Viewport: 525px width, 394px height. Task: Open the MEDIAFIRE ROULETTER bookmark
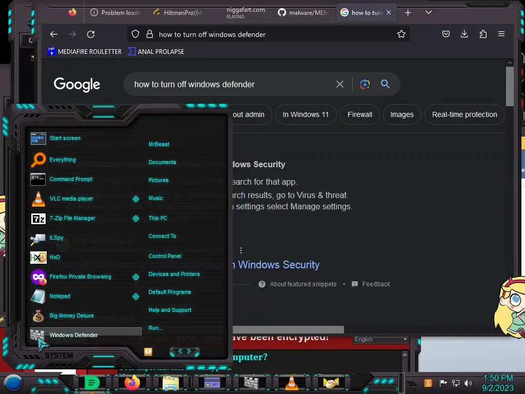pyautogui.click(x=85, y=52)
